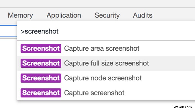The width and height of the screenshot is (195, 110).
Task: Switch to the Audits tab
Action: pos(143,15)
